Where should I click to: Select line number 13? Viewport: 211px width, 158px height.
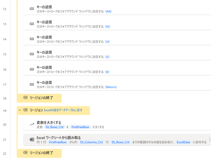5,24
